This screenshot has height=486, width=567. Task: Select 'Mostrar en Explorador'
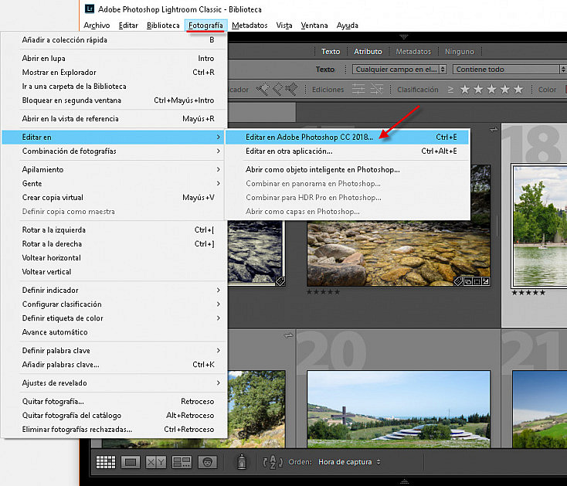[x=114, y=73]
